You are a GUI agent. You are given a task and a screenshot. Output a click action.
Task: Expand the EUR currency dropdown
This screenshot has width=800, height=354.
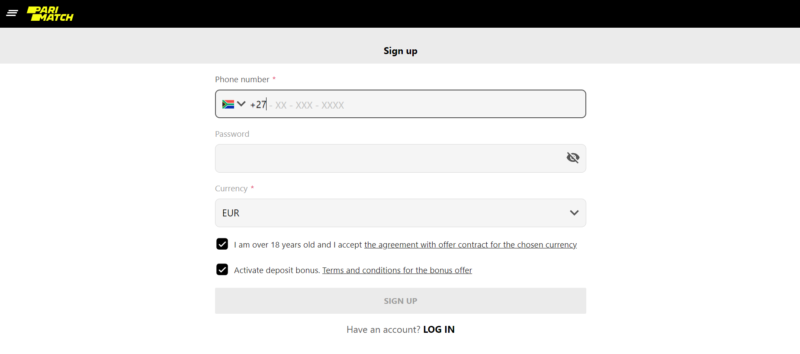[400, 212]
